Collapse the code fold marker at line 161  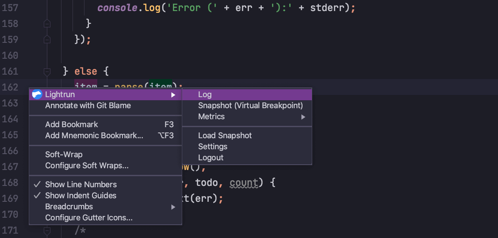click(47, 71)
